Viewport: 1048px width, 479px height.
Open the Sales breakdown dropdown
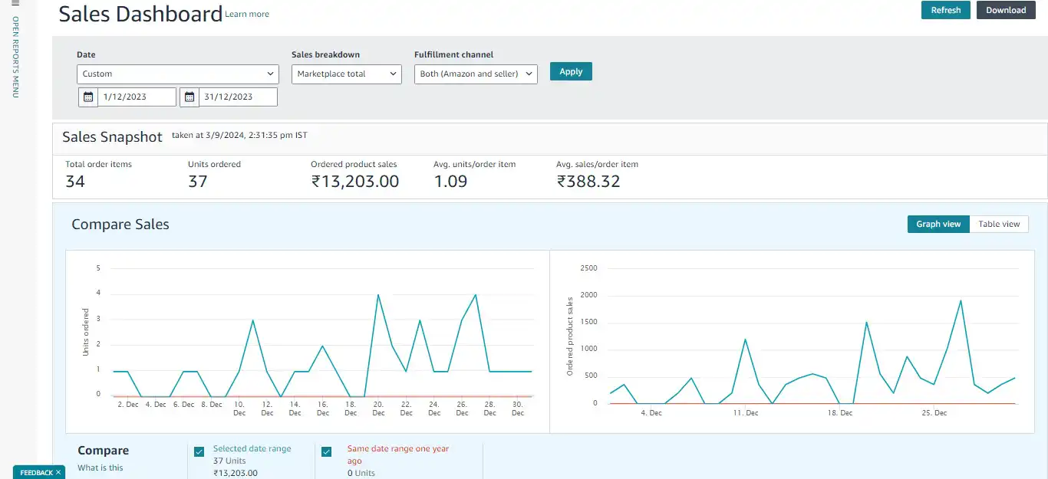pos(346,74)
